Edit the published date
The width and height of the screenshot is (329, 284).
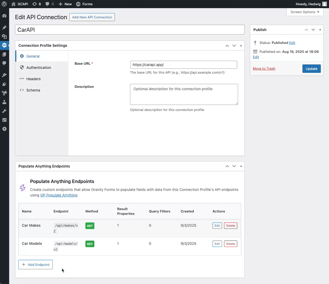(x=256, y=57)
